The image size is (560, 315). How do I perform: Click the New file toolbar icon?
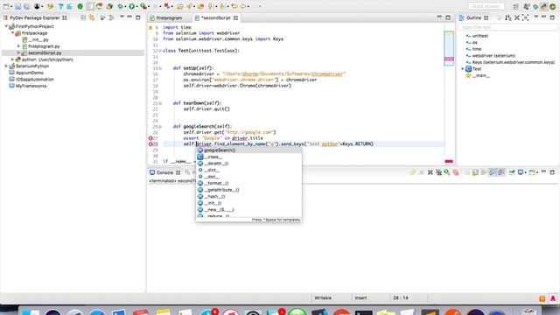[x=6, y=6]
